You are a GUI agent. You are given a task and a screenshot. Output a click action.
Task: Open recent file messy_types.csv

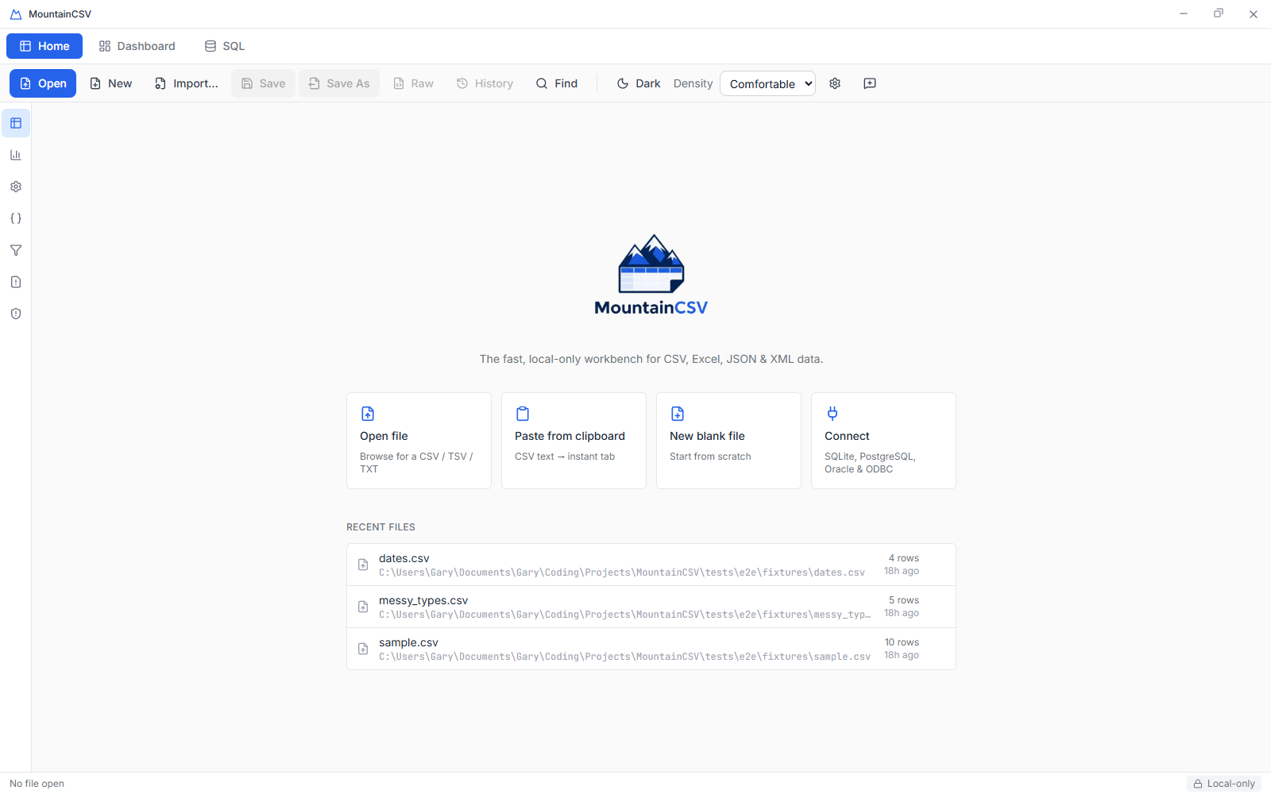click(651, 607)
